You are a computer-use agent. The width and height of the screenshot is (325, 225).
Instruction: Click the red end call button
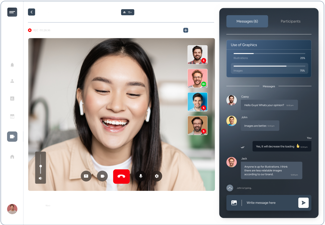pos(121,176)
